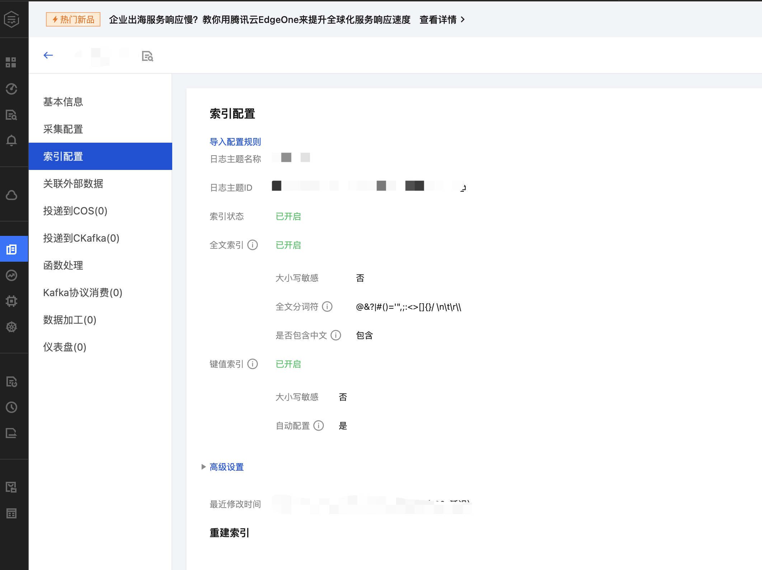
Task: Open the dashboard grid sidebar icon
Action: tap(11, 62)
